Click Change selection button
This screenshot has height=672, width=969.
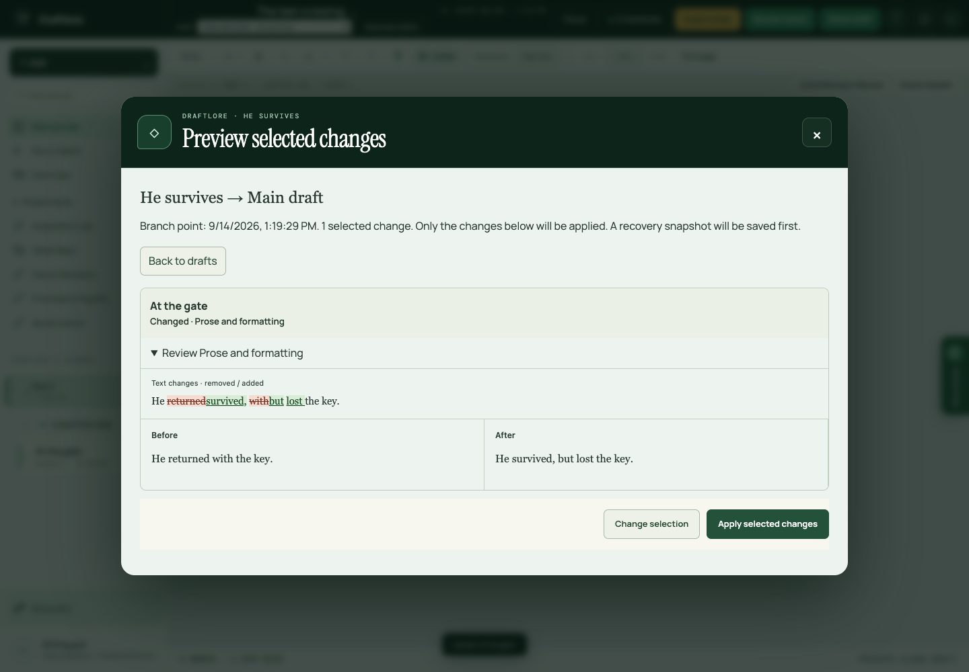(651, 524)
